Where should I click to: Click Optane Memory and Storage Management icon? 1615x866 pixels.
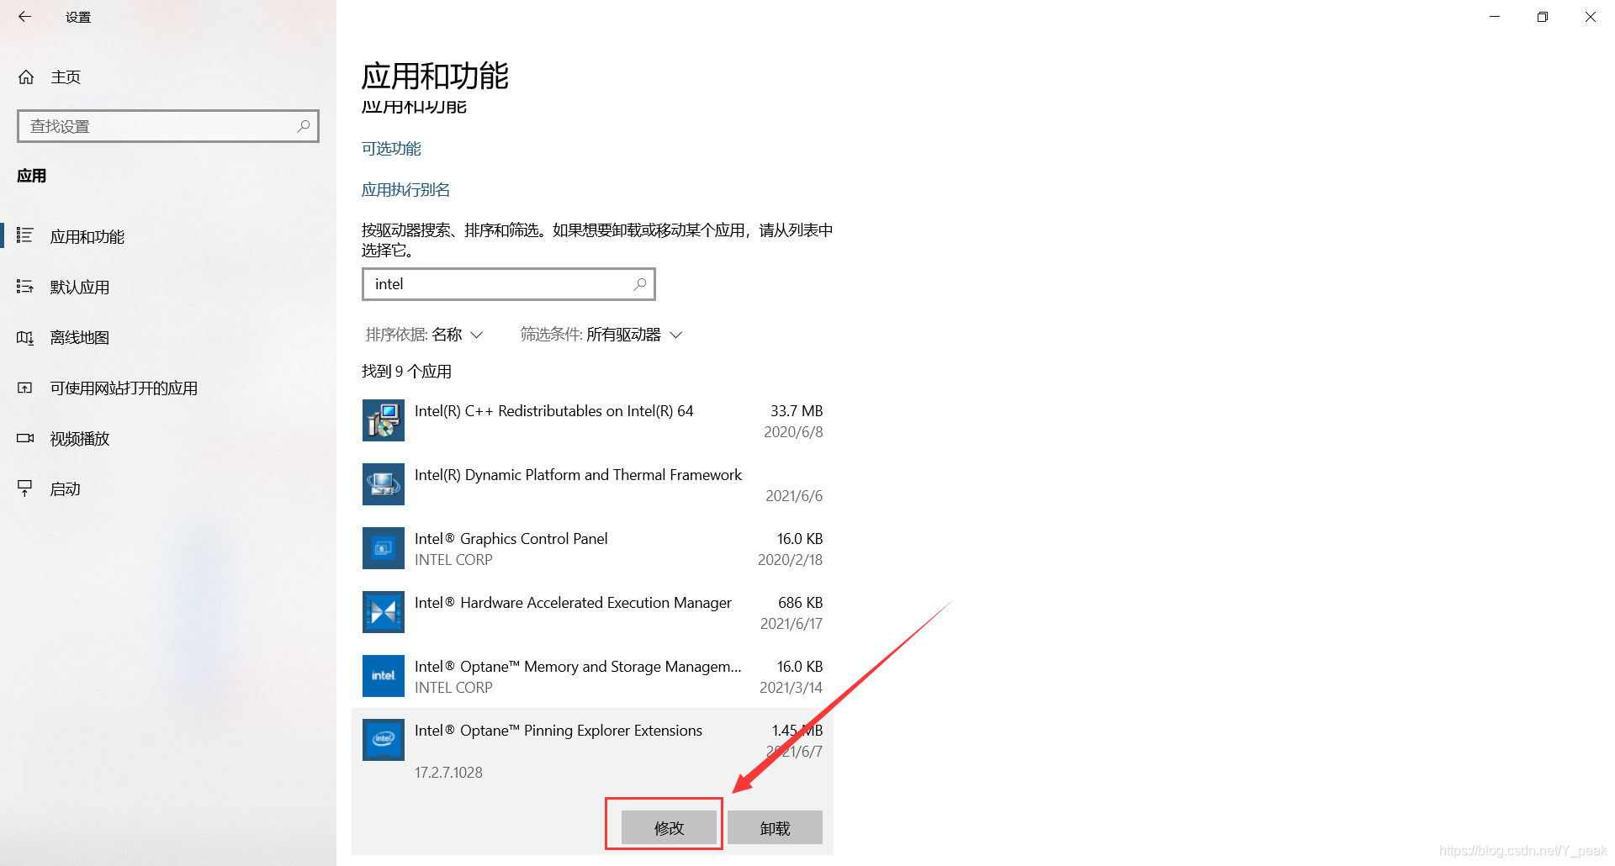coord(384,676)
